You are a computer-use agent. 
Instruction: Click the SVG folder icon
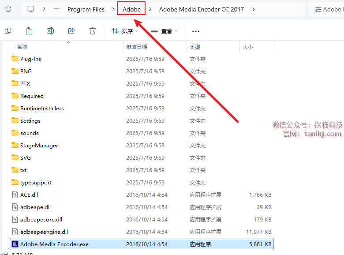(x=15, y=157)
